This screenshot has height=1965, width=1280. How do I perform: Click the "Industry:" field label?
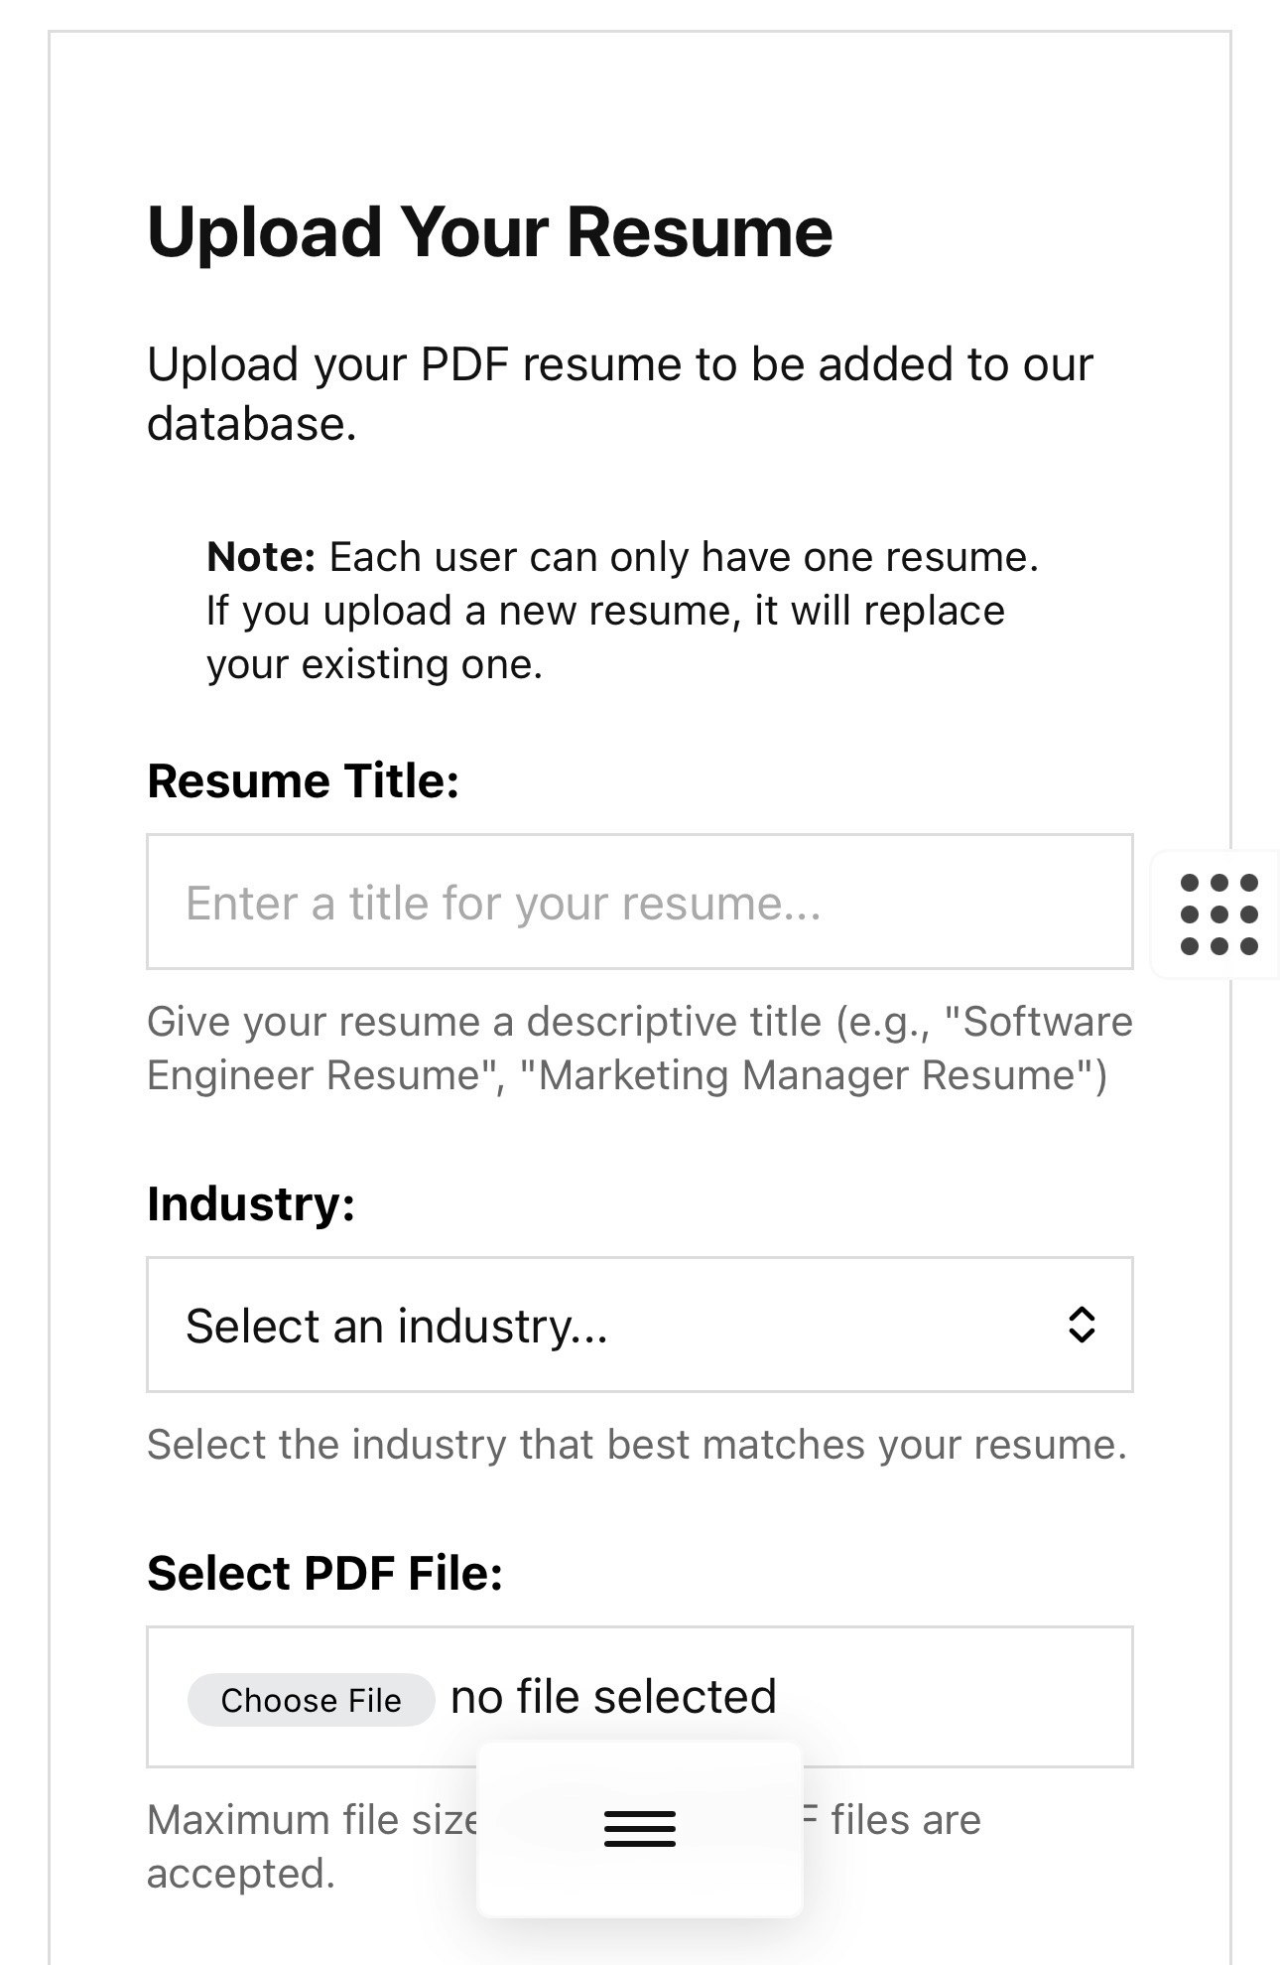(x=251, y=1203)
